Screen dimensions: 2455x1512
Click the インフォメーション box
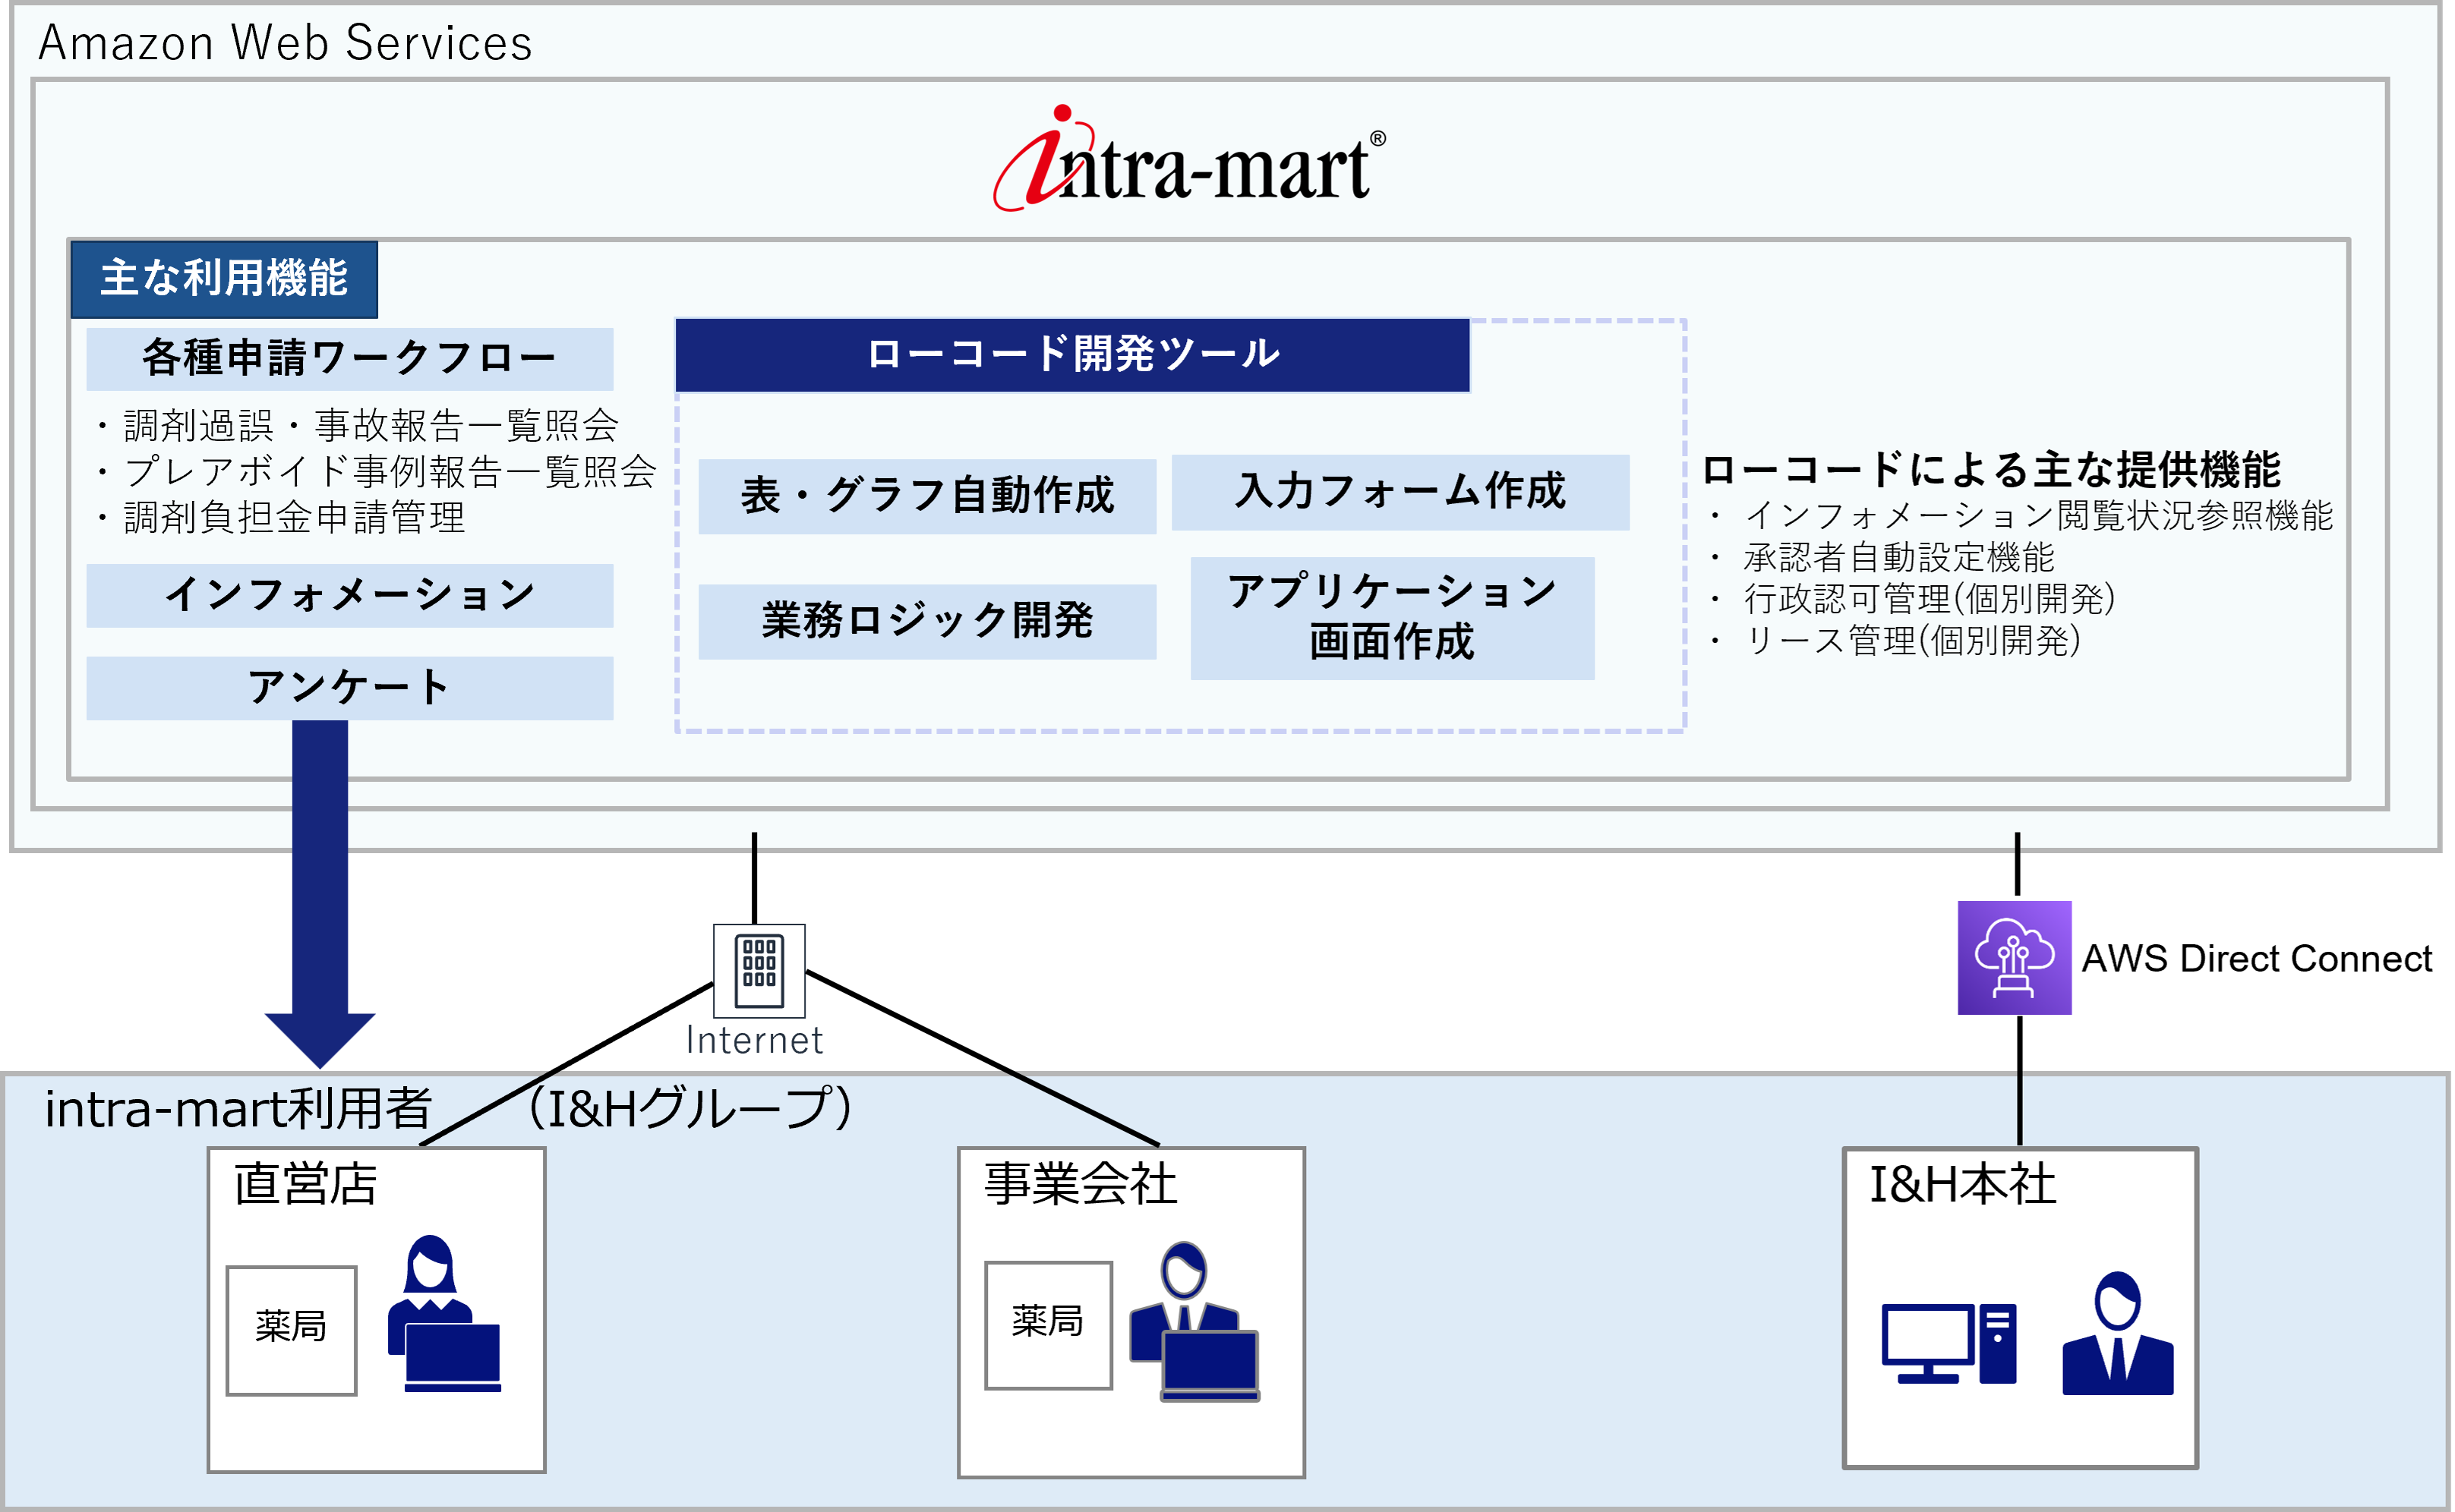coord(349,596)
